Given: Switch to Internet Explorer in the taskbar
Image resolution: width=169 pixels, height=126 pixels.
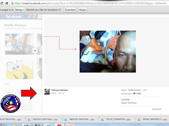Looking at the screenshot, I should [x=26, y=125].
